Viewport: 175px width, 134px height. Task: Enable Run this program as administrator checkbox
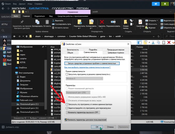(67, 104)
